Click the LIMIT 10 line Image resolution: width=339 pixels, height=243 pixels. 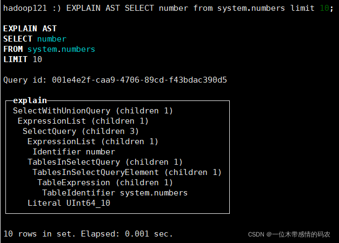[23, 59]
